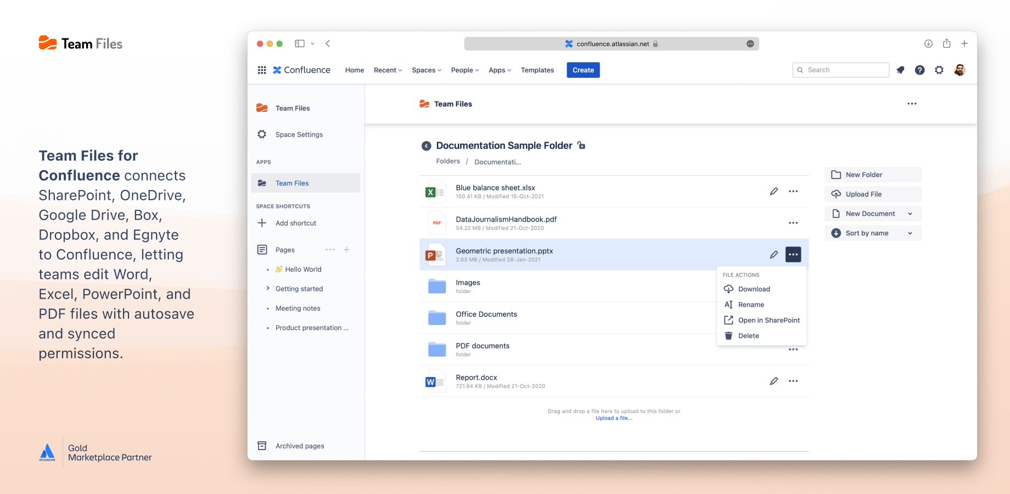Choose Rename in the file actions menu

[750, 305]
